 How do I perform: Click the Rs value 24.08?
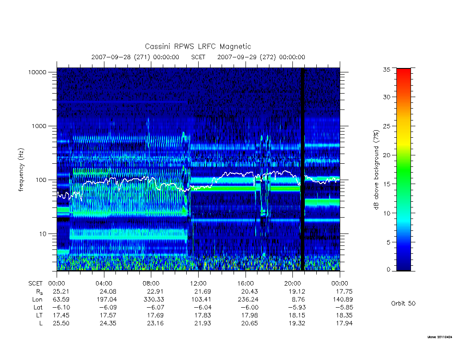pyautogui.click(x=108, y=291)
